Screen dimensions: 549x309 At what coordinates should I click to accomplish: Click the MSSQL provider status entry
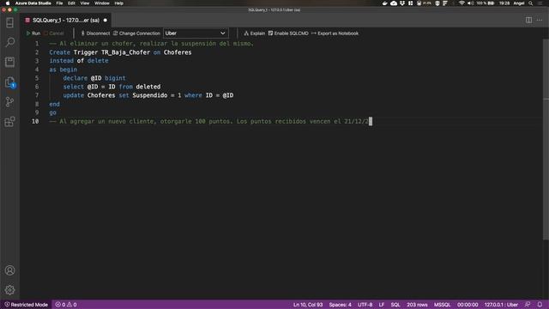click(x=443, y=305)
